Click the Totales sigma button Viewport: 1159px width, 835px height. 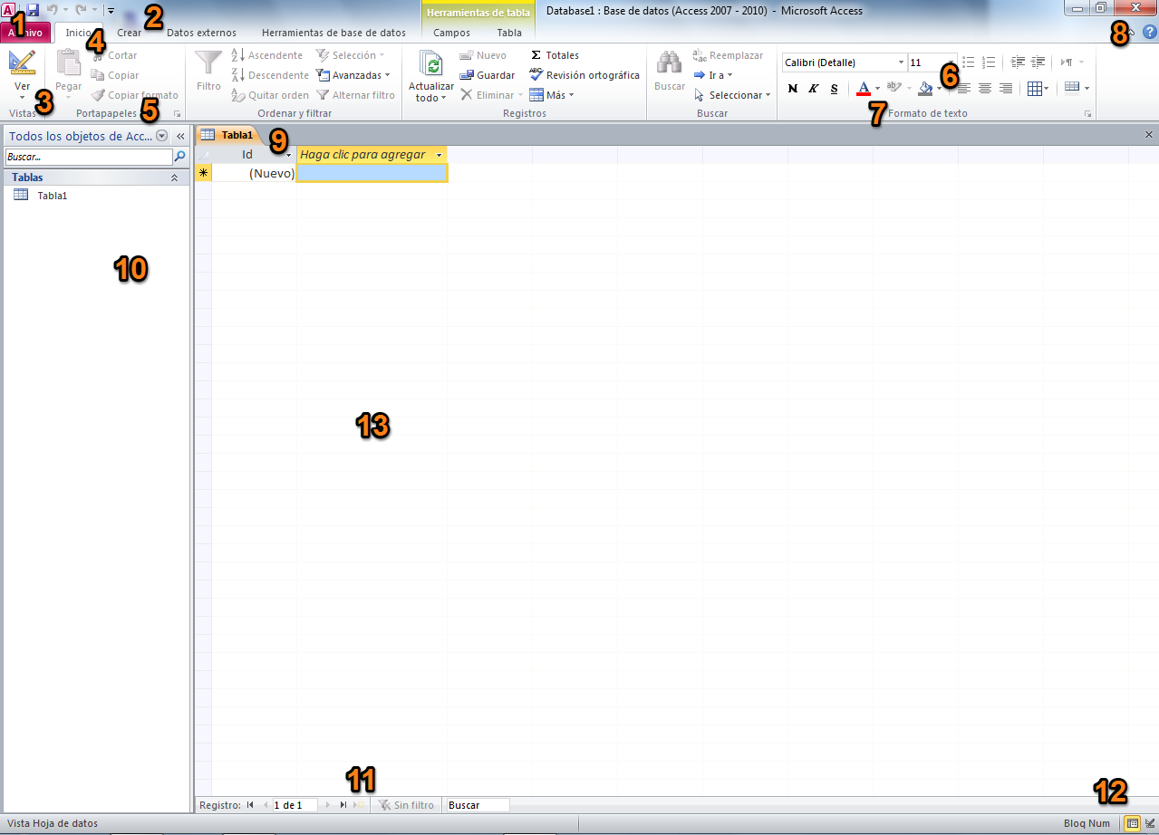(554, 55)
